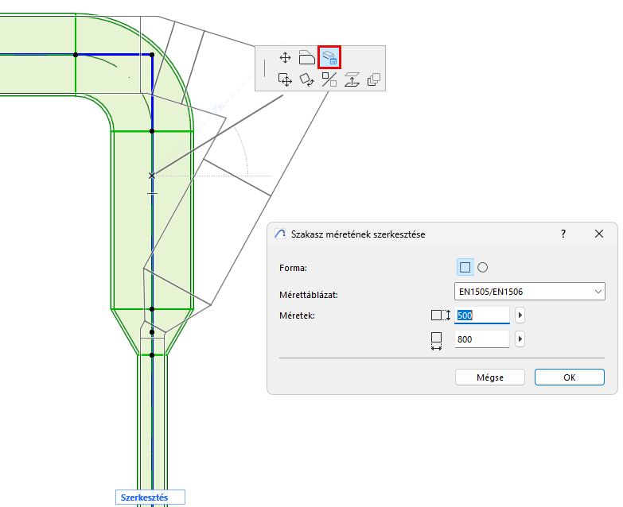The width and height of the screenshot is (623, 507).
Task: Select the drag element icon in pet palette
Action: [285, 79]
